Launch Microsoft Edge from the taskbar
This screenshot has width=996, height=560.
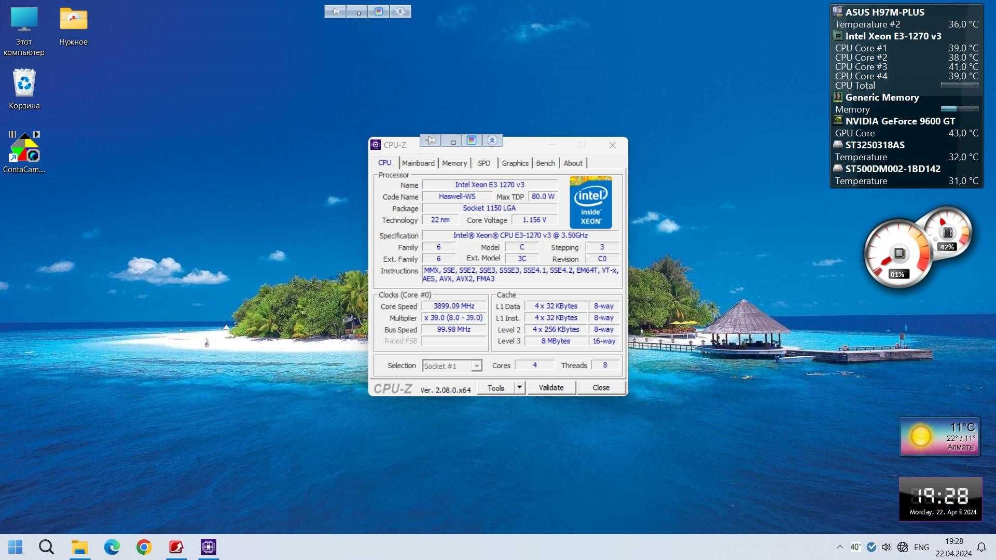coord(112,547)
